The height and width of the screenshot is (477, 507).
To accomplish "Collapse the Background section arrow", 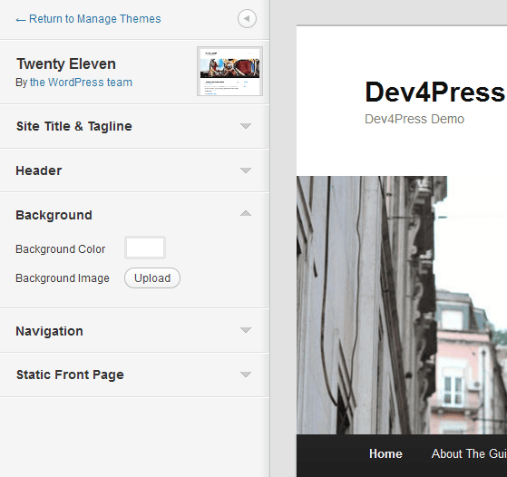I will pos(246,213).
